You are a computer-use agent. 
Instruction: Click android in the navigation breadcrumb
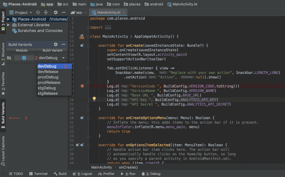tap(154, 4)
